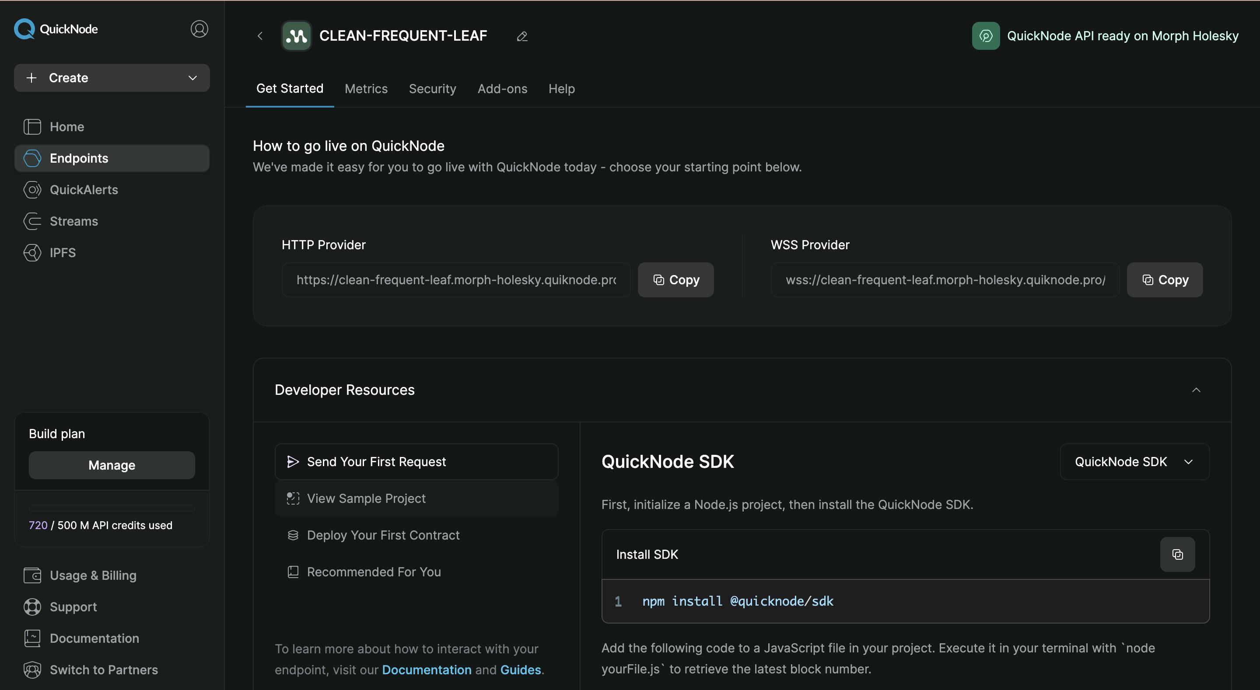The image size is (1260, 690).
Task: Copy the WSS Provider URL
Action: 1165,280
